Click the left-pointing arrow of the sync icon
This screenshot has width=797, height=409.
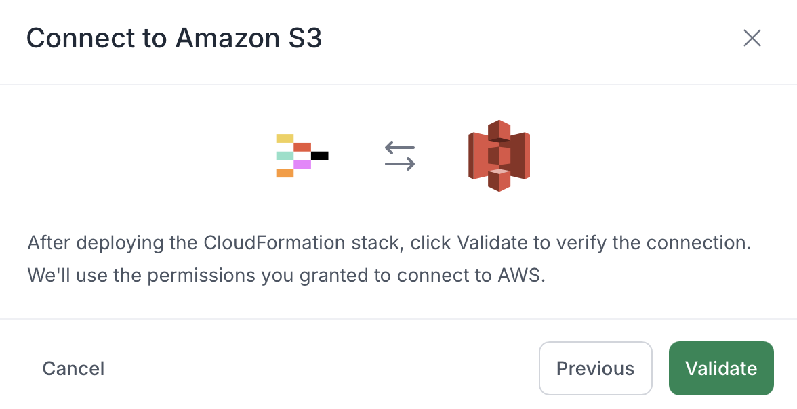pos(400,148)
